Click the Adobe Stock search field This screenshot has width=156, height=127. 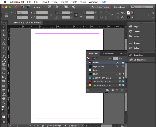[x=142, y=7]
